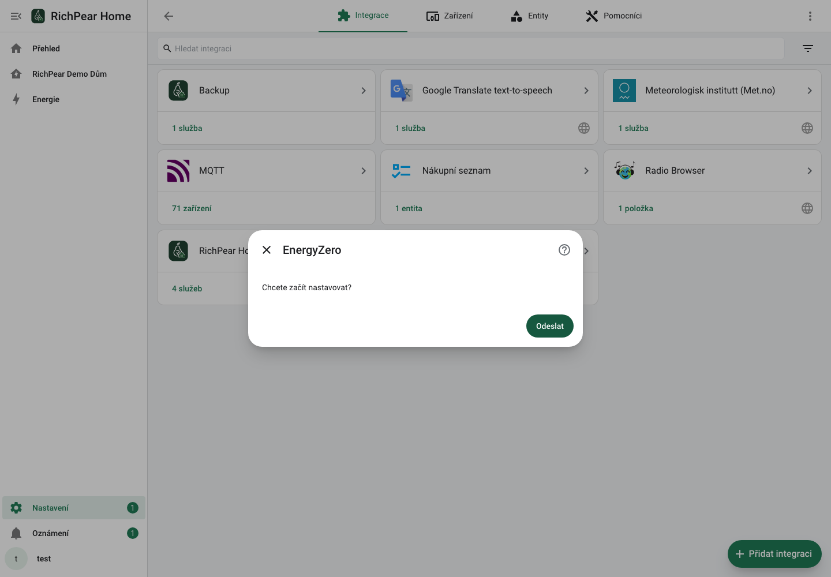Click the Radio Browser integration icon
Screen dimensions: 831x577
624,171
